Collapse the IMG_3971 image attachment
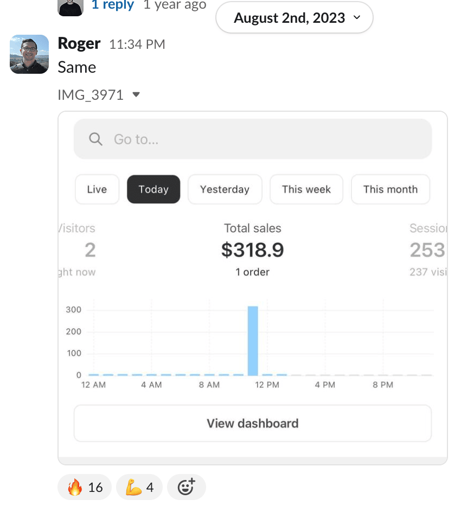 136,95
